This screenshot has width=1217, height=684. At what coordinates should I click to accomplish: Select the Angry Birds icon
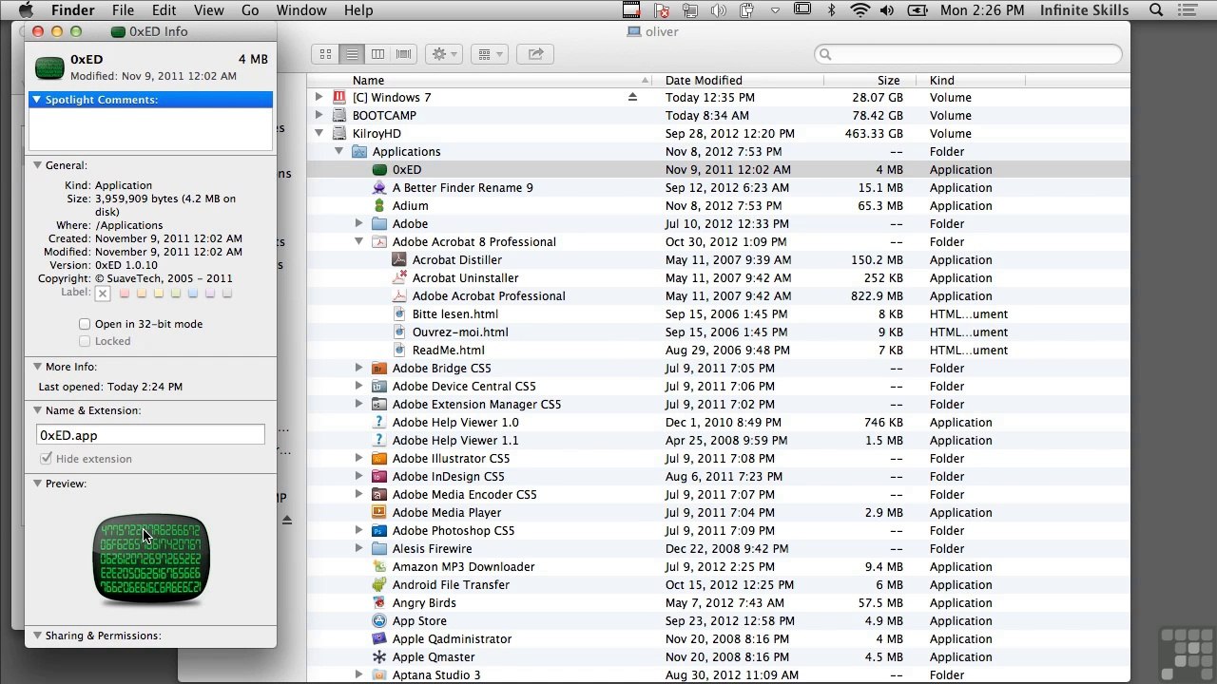coord(379,602)
